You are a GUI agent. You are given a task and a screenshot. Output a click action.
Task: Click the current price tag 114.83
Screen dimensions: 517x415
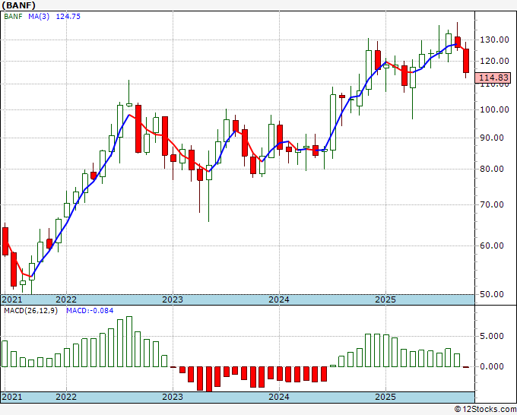[x=493, y=78]
